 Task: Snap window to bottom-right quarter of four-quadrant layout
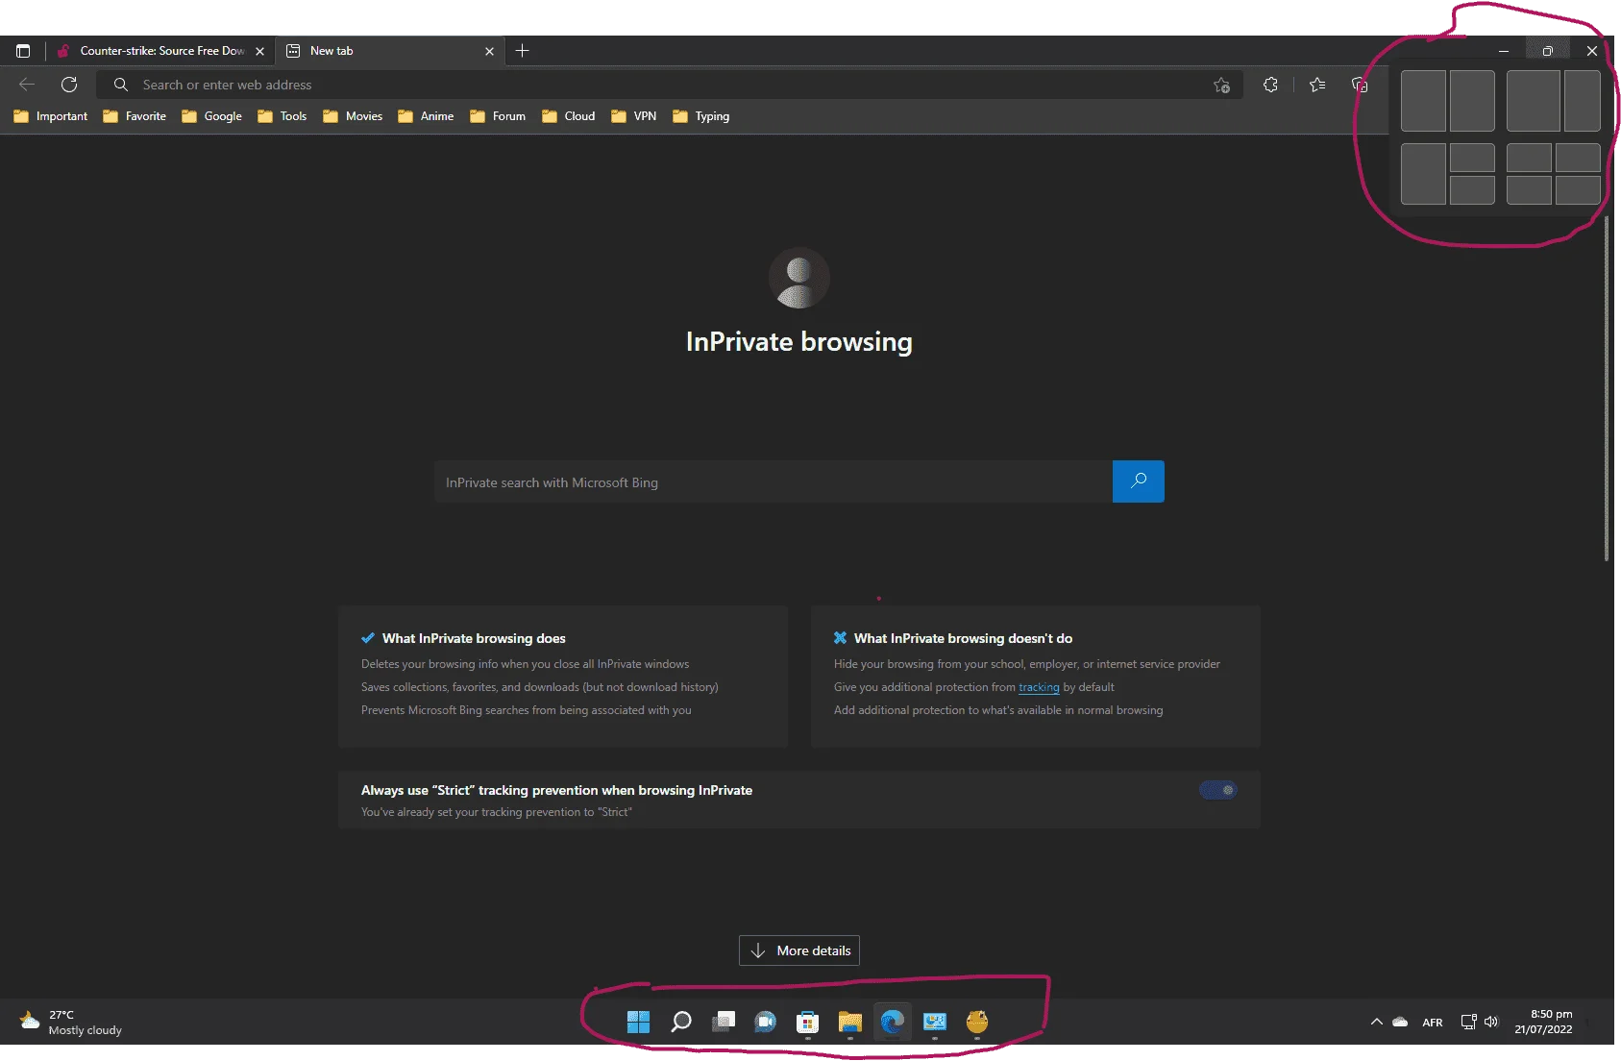coord(1578,190)
